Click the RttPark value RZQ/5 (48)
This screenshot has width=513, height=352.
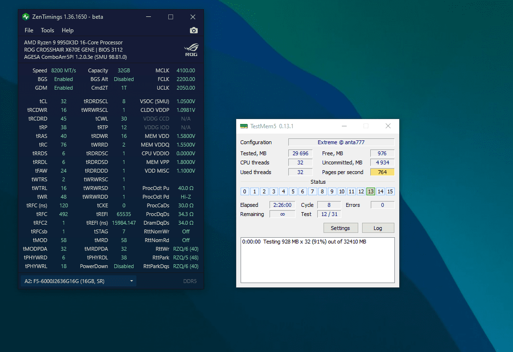186,257
